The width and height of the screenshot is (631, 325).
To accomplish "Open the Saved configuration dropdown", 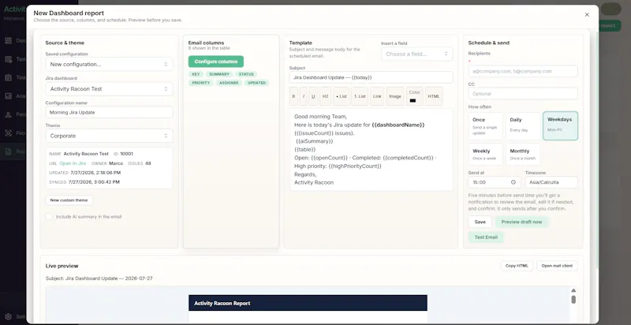I will click(x=109, y=65).
